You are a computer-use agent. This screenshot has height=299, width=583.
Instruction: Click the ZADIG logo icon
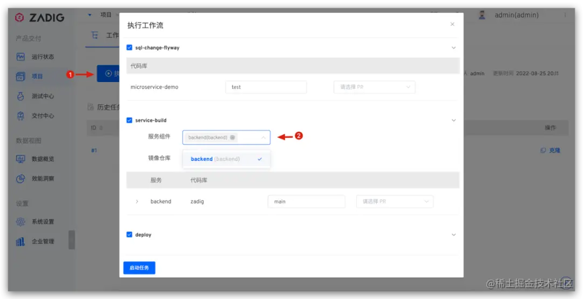point(20,17)
